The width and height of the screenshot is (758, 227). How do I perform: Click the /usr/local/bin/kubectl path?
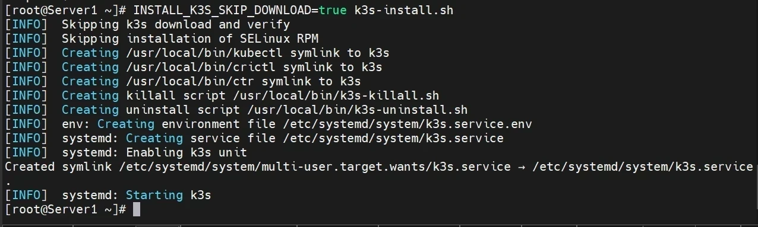point(204,53)
